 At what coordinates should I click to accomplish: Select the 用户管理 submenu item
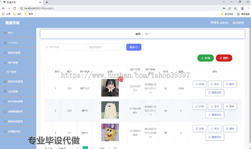(18, 72)
